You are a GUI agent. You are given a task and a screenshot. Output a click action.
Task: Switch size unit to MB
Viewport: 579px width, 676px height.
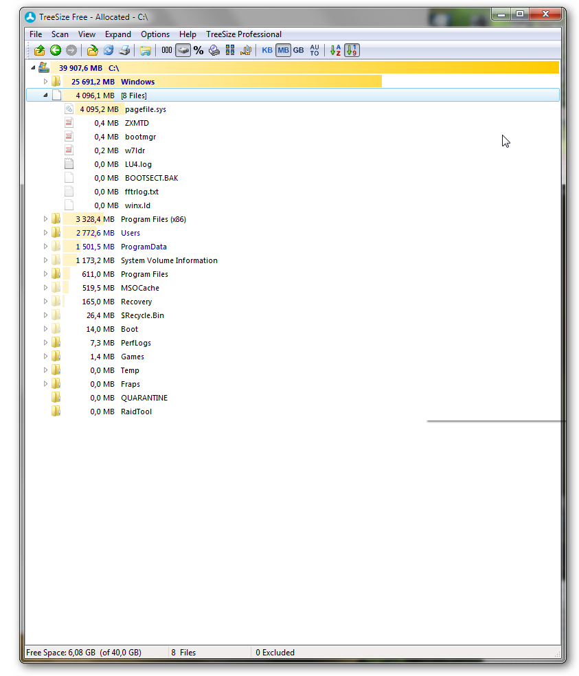click(283, 50)
